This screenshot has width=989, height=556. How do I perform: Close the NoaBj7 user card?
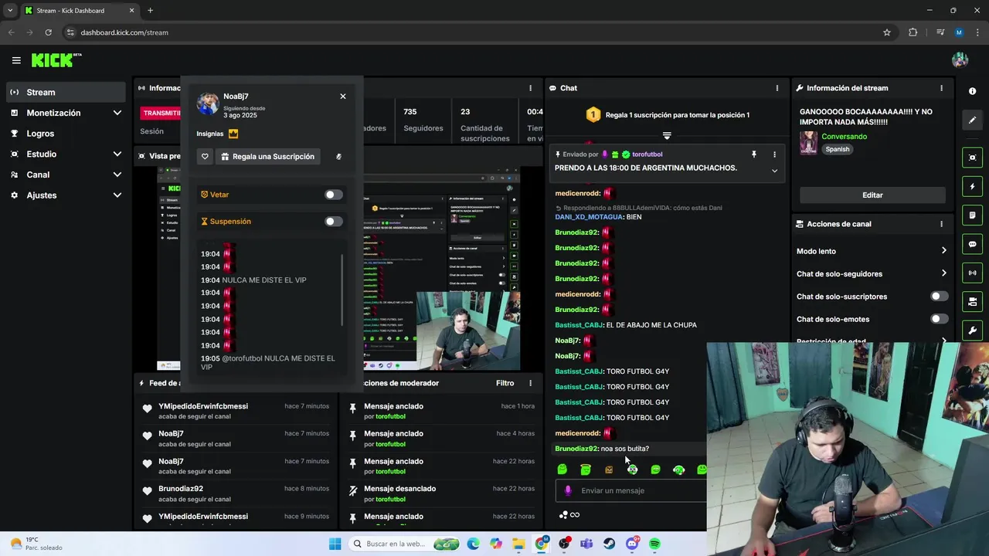click(x=343, y=97)
